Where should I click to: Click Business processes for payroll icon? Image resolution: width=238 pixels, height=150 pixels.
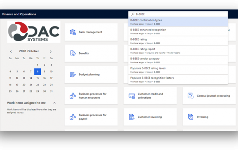(x=72, y=117)
